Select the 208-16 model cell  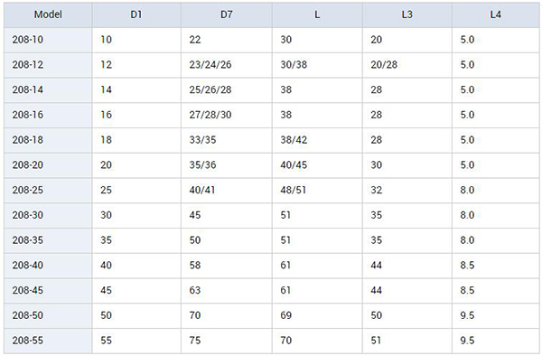[x=48, y=115]
